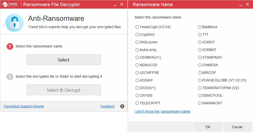The height and width of the screenshot is (133, 253).
Task: Click the Trend Micro logo in title bar
Action: tap(10, 5)
